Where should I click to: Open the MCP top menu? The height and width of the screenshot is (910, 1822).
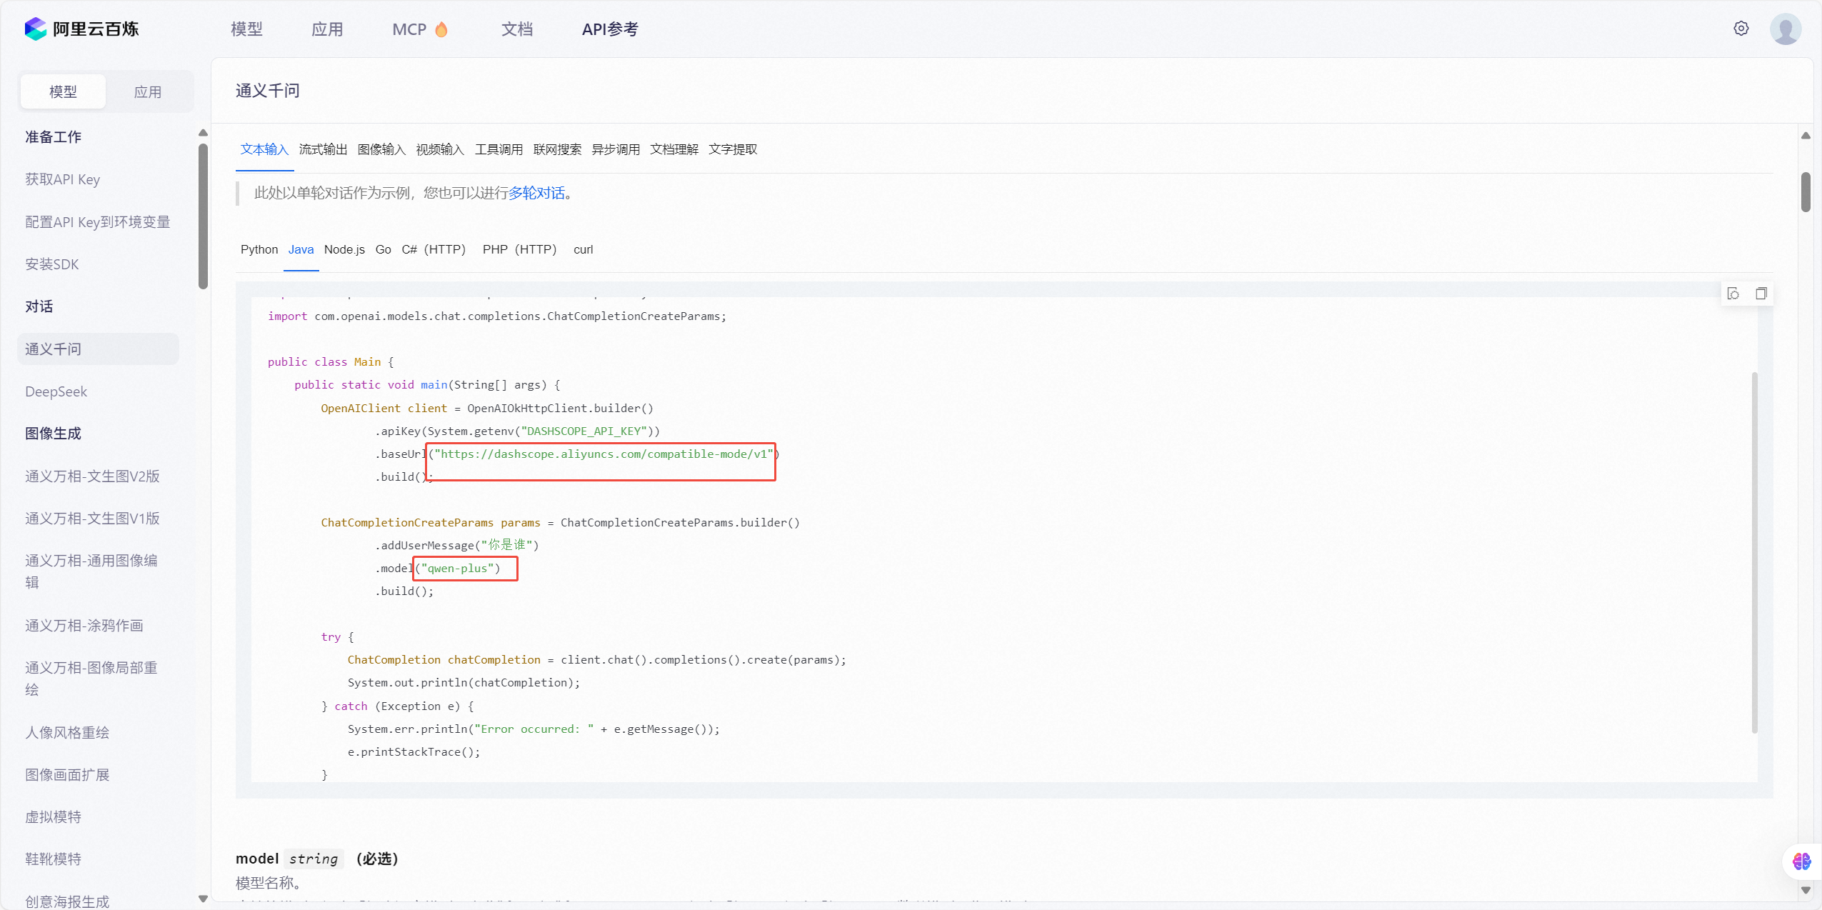point(409,29)
